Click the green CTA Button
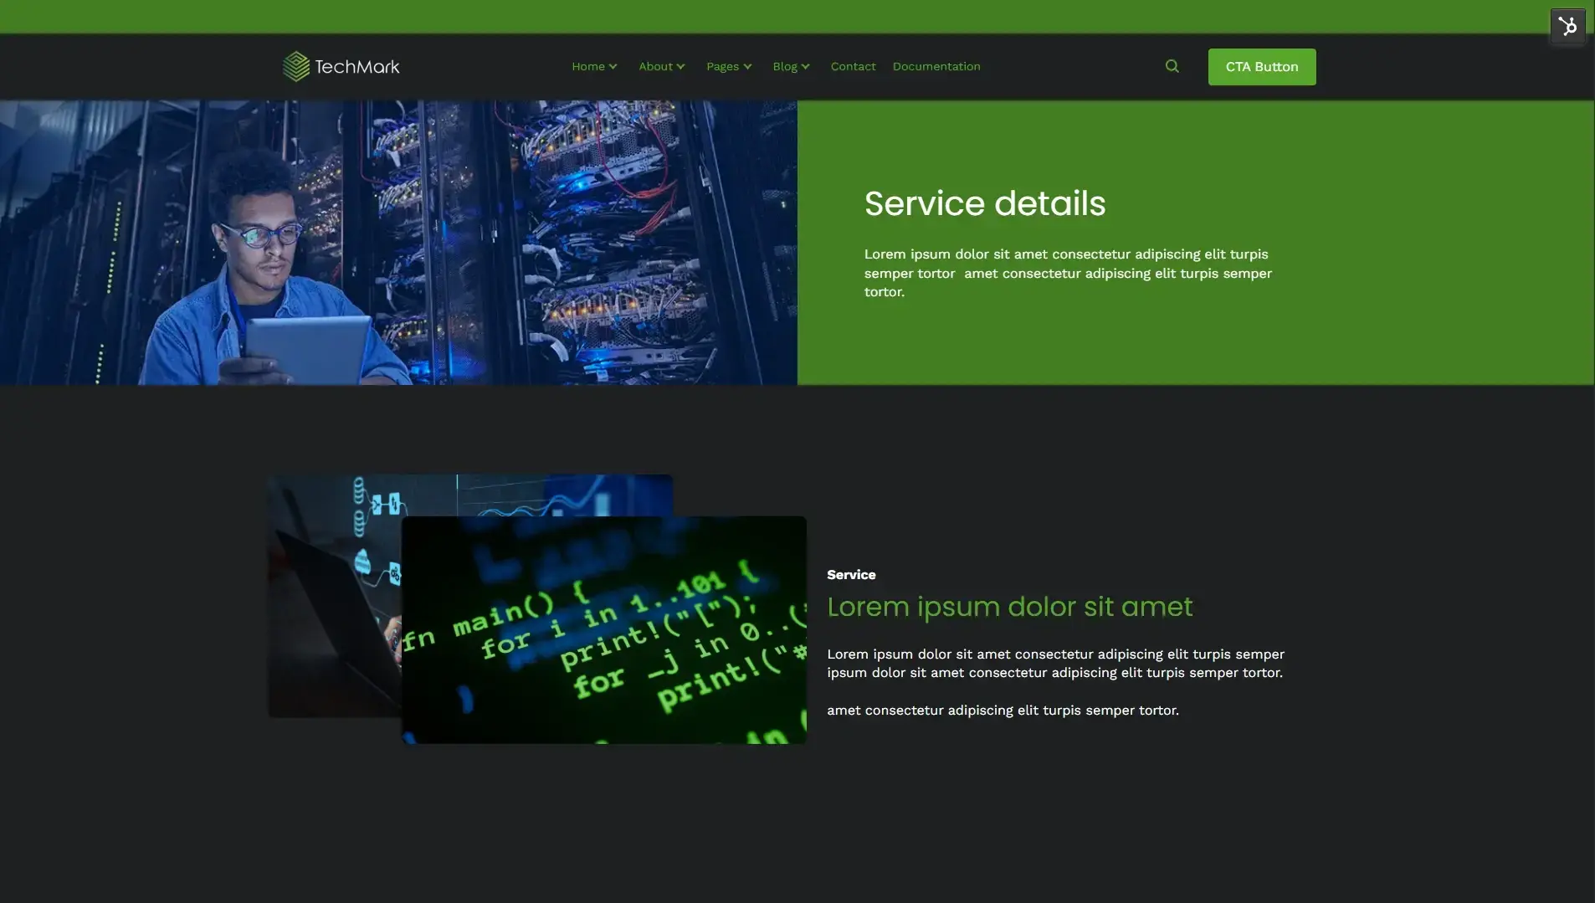The width and height of the screenshot is (1595, 903). click(1261, 66)
